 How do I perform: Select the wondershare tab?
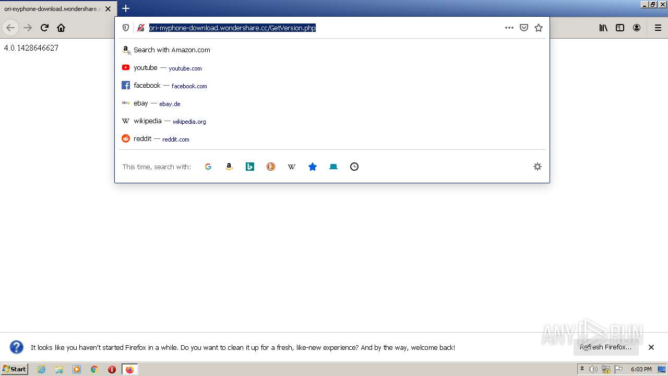pos(52,9)
